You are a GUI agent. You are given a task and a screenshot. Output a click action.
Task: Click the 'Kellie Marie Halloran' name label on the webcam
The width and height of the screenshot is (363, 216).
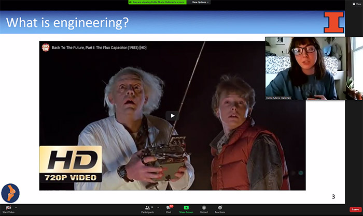pyautogui.click(x=278, y=98)
